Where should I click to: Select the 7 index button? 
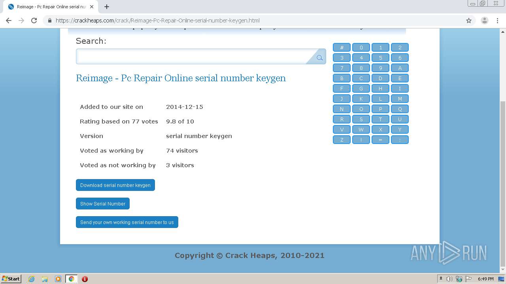(x=342, y=68)
